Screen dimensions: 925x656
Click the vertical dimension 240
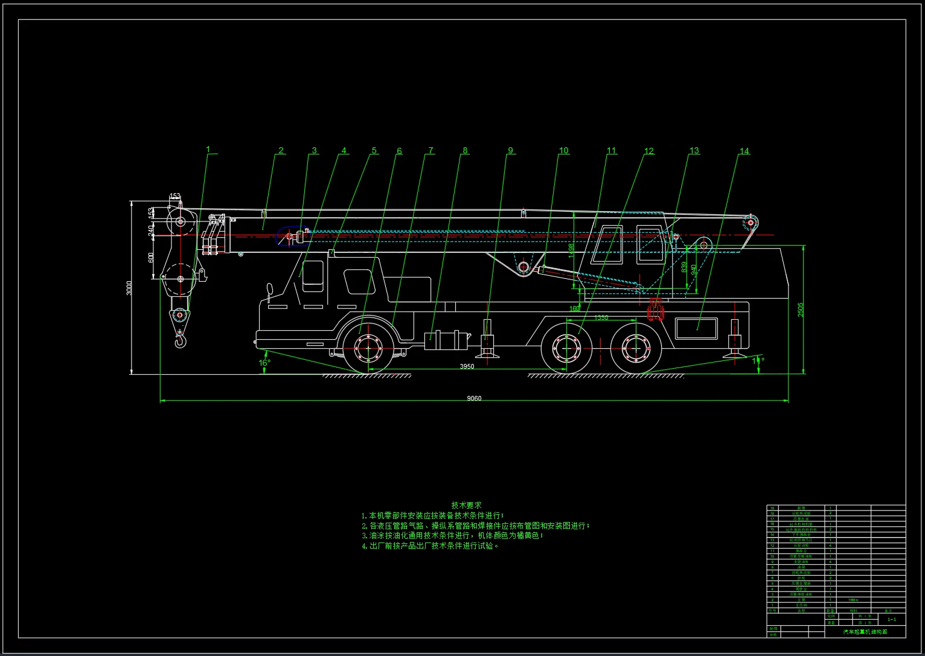point(151,230)
